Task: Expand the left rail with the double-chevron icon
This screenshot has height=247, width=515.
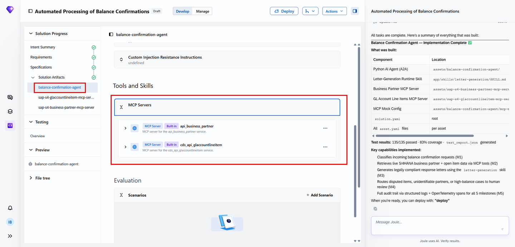Action: coord(10,236)
